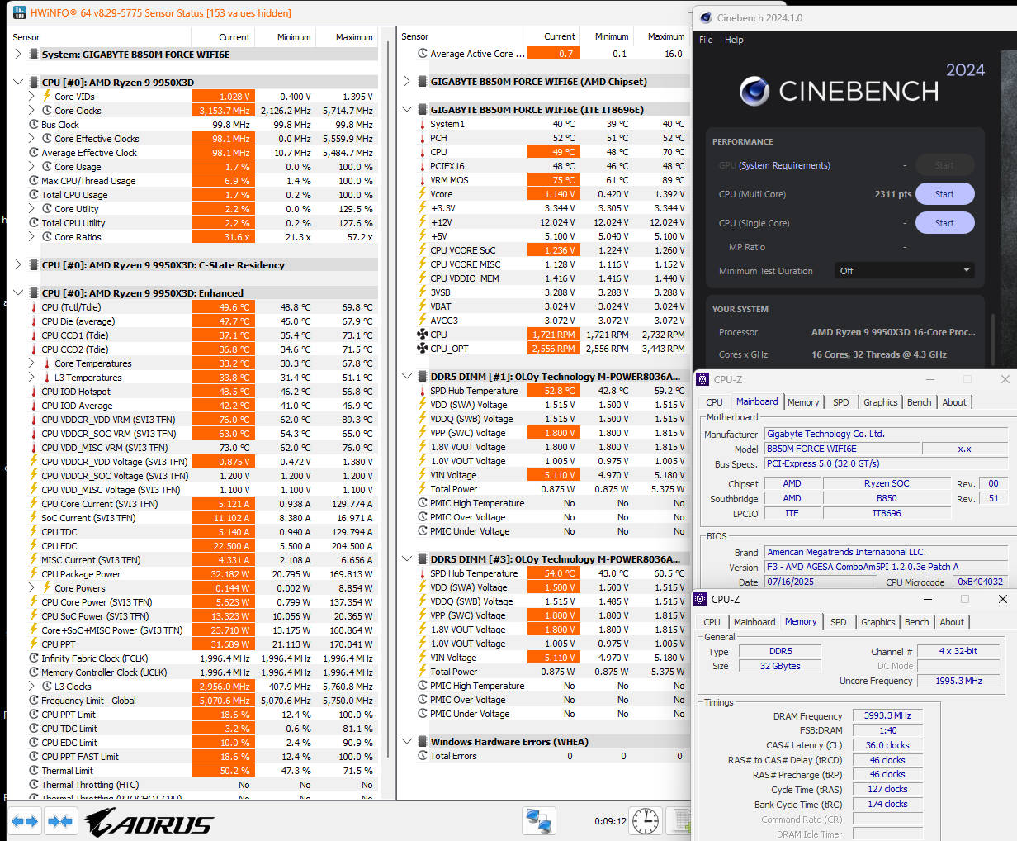Click the lightning icon on the Vcore row

[423, 194]
